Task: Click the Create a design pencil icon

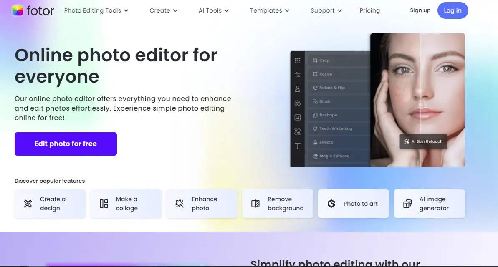Action: [x=28, y=204]
